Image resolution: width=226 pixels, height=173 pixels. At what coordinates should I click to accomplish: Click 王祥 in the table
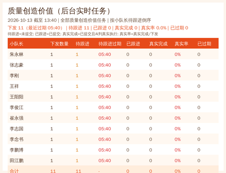coord(14,86)
